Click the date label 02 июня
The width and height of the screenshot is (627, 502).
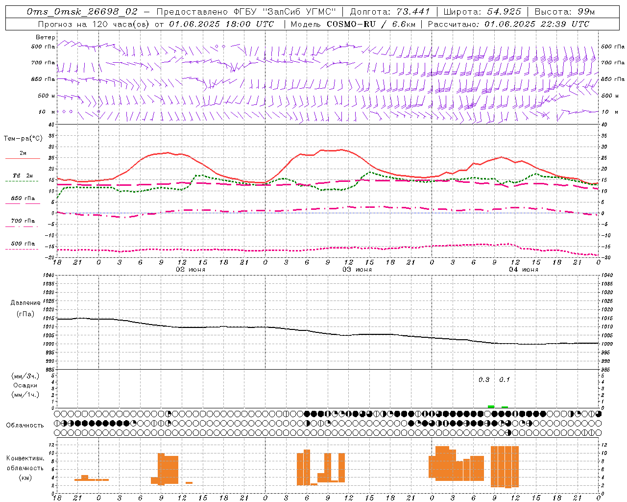(x=191, y=270)
